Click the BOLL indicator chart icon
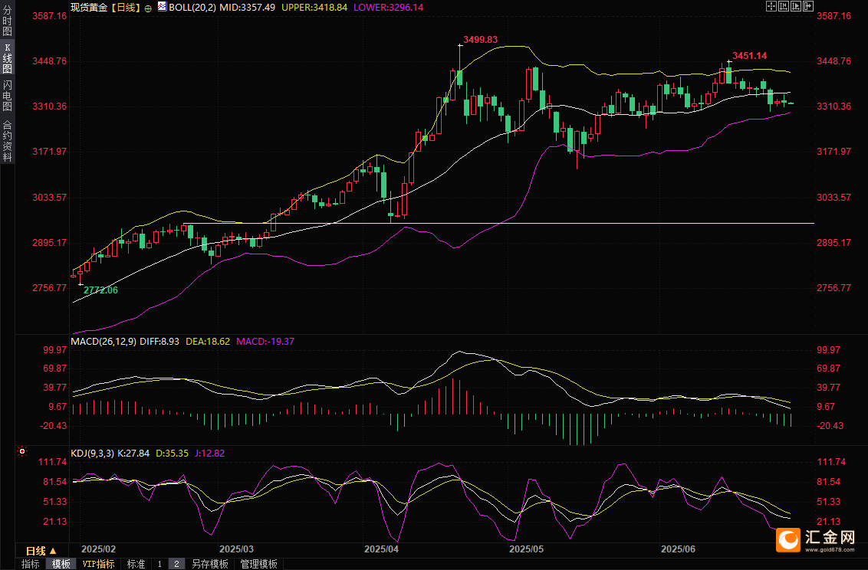Image resolution: width=868 pixels, height=570 pixels. pyautogui.click(x=162, y=6)
